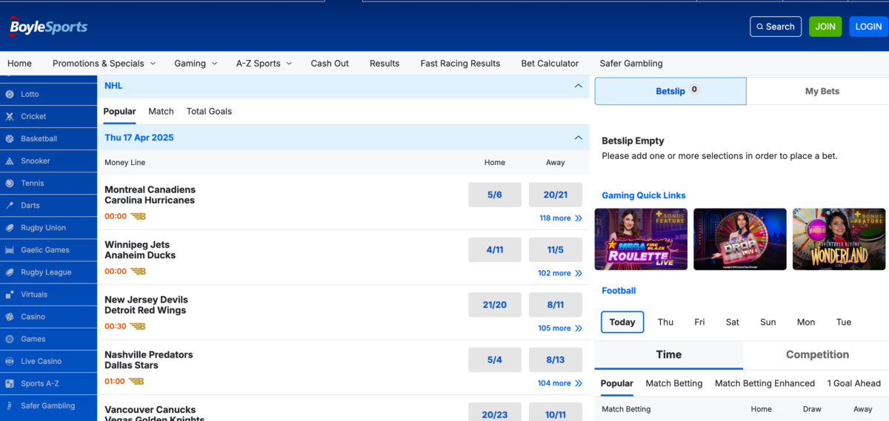
Task: Show 105 more markets for New Jersey match
Action: click(x=560, y=328)
